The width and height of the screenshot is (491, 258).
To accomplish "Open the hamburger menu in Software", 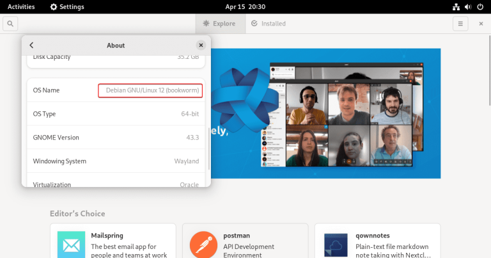I will tap(460, 24).
